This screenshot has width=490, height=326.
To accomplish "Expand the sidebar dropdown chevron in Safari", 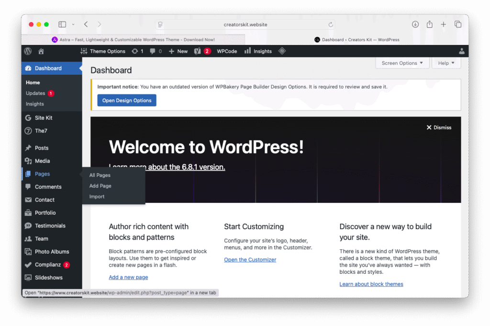I will tap(73, 24).
